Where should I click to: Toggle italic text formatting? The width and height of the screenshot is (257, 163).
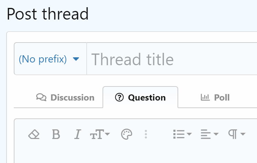coord(77,134)
